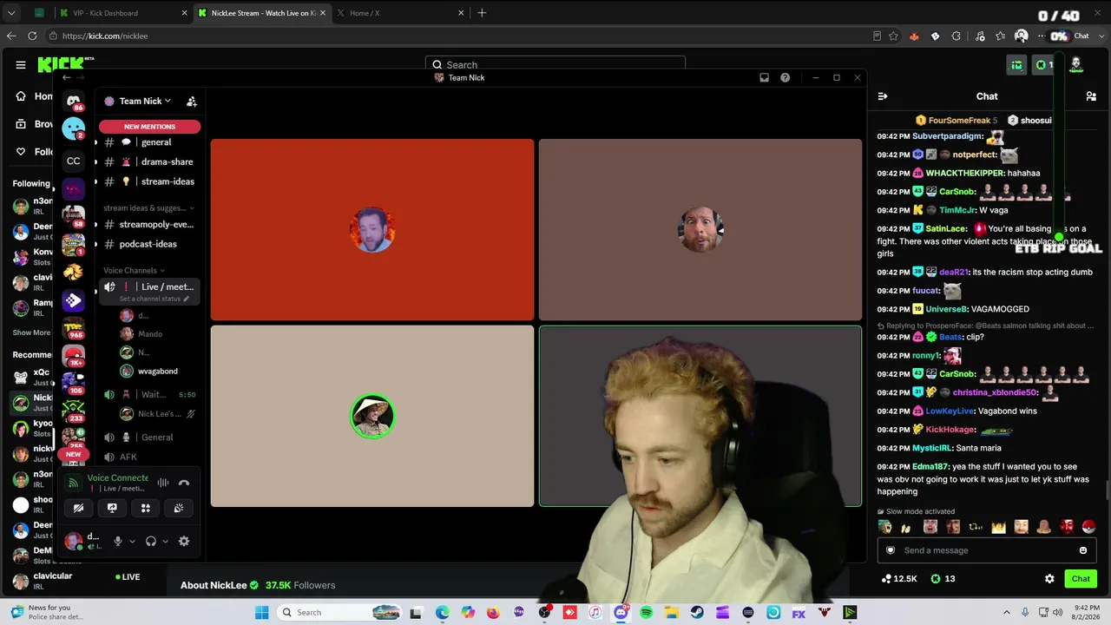Open Kick hamburger navigation menu
The width and height of the screenshot is (1111, 625).
[21, 64]
